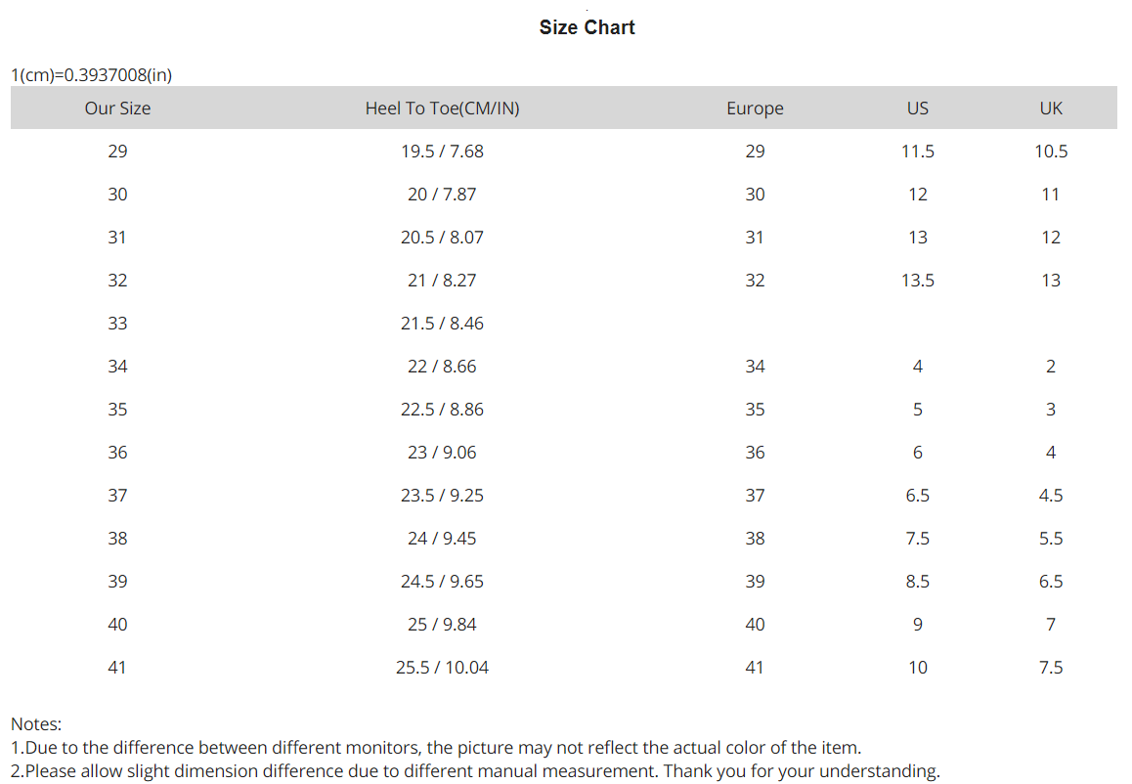1132x784 pixels.
Task: Click the UK column header
Action: click(1051, 109)
